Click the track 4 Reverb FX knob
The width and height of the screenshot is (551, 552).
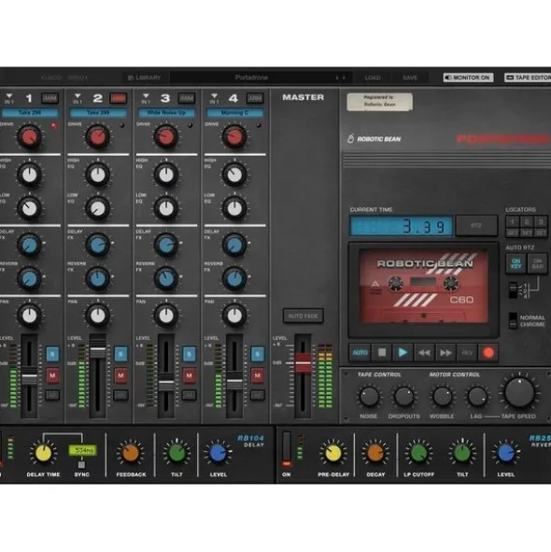click(234, 278)
